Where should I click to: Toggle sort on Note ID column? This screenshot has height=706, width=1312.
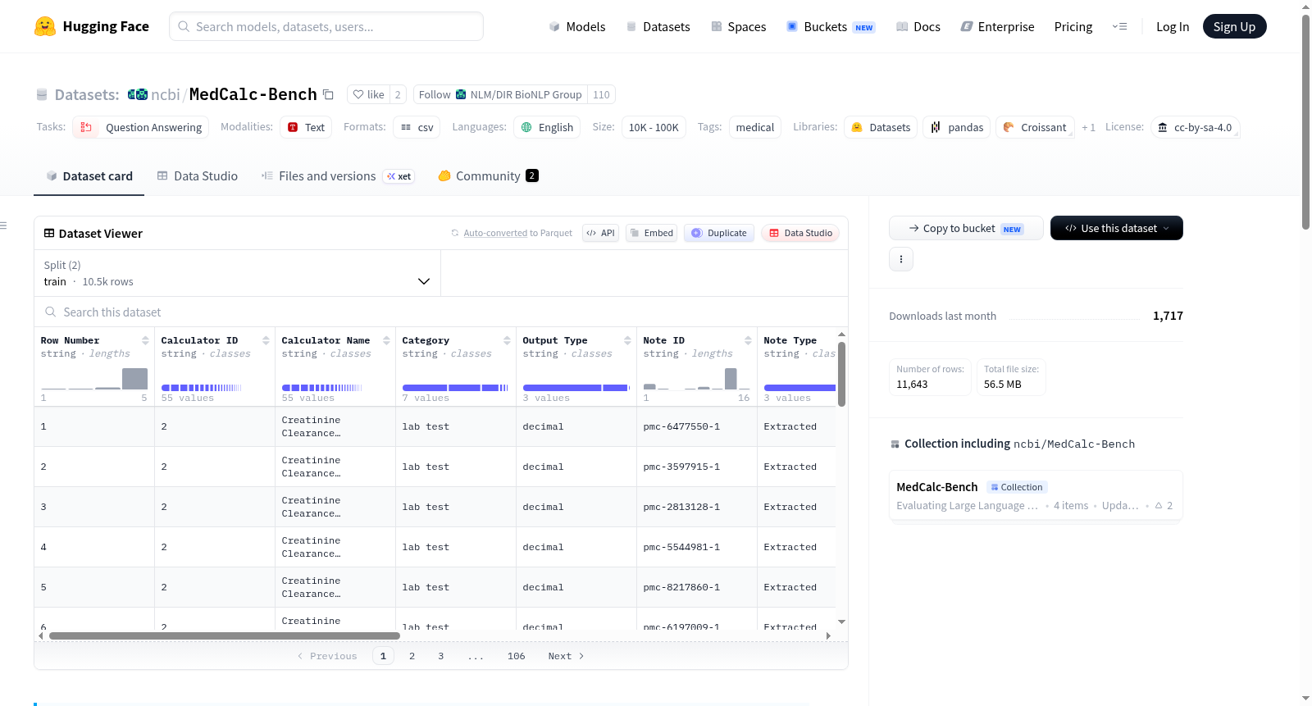coord(748,340)
